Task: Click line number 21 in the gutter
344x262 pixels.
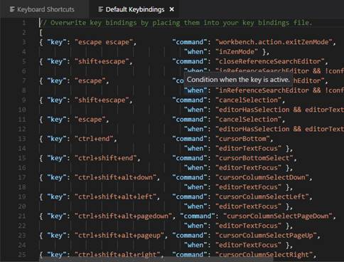Action: 22,216
